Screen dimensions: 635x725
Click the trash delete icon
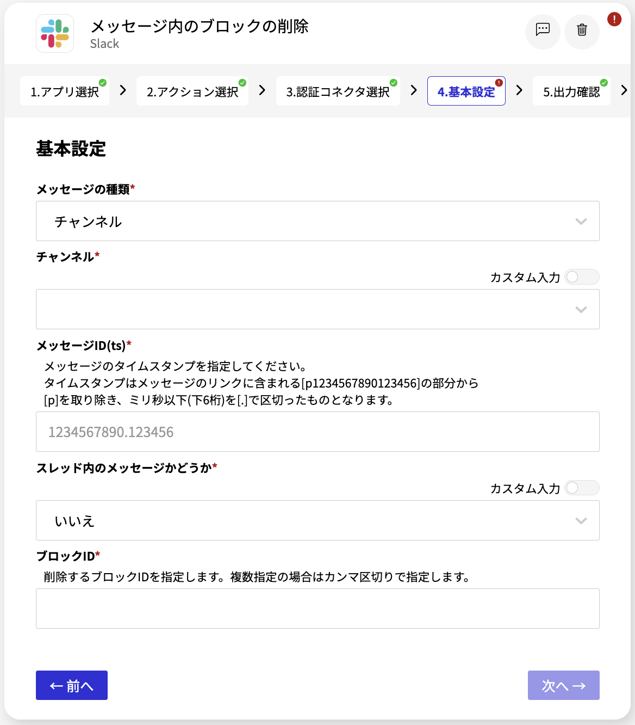pyautogui.click(x=582, y=31)
